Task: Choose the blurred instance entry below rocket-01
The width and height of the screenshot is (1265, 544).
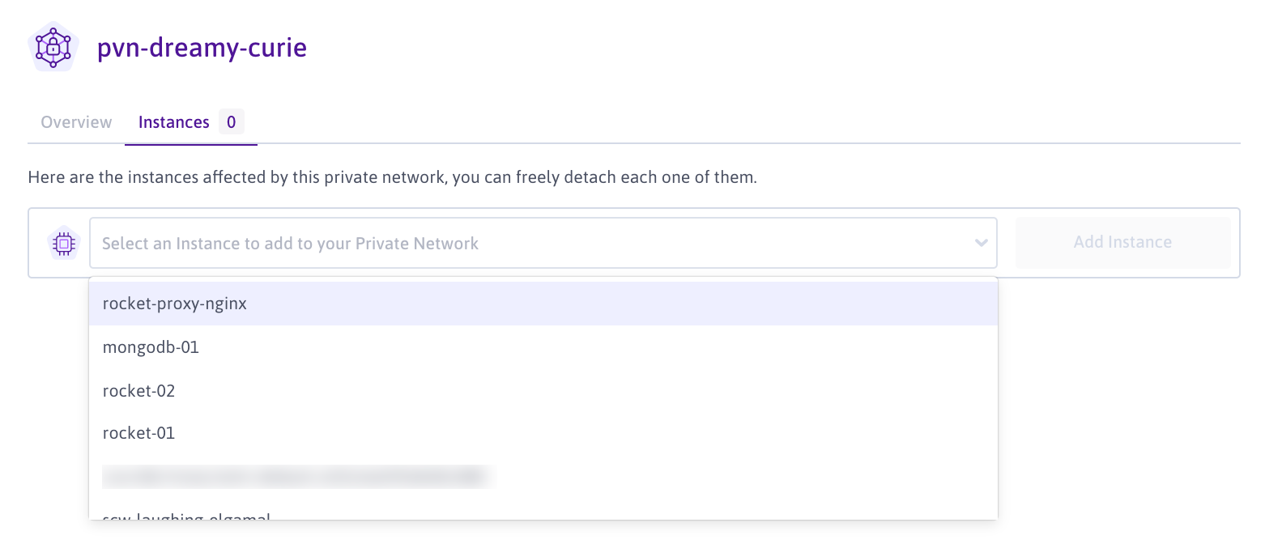Action: (x=298, y=476)
